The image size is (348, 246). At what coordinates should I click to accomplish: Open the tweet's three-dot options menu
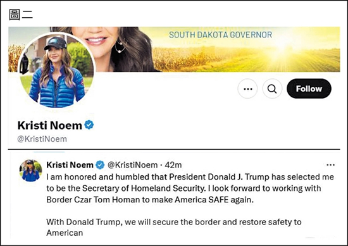pyautogui.click(x=330, y=165)
